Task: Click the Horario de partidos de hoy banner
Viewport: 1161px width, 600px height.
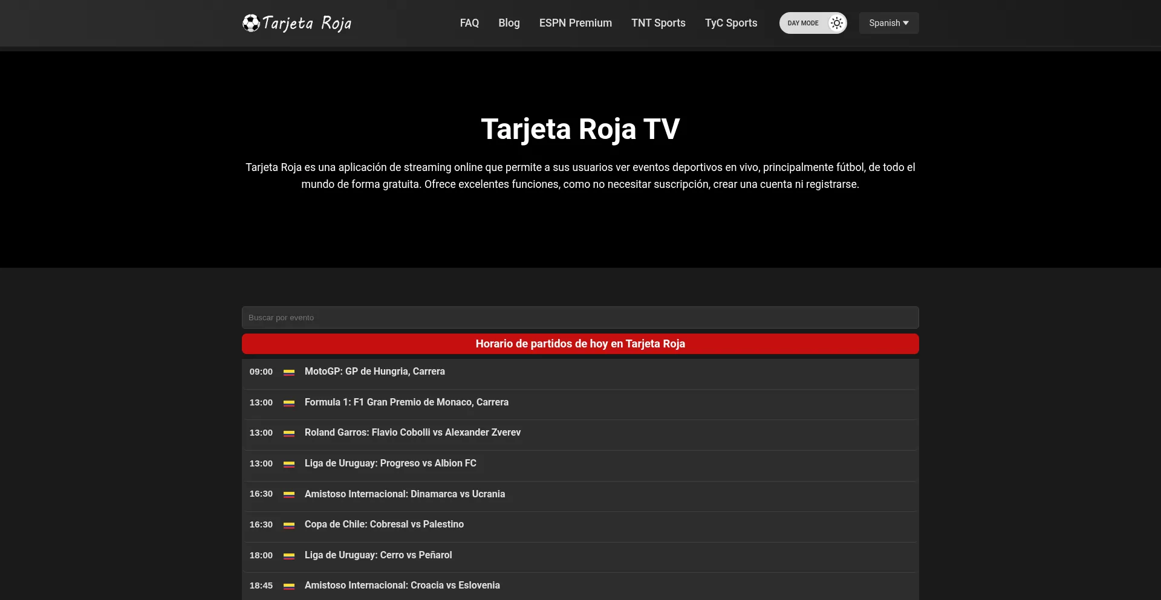Action: coord(580,344)
